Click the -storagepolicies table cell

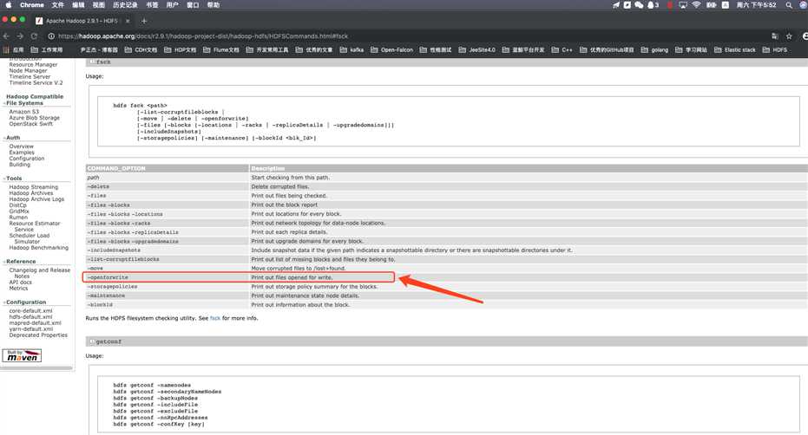pos(167,287)
